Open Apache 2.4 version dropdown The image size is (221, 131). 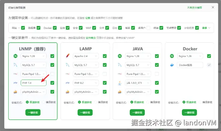(x=86, y=56)
